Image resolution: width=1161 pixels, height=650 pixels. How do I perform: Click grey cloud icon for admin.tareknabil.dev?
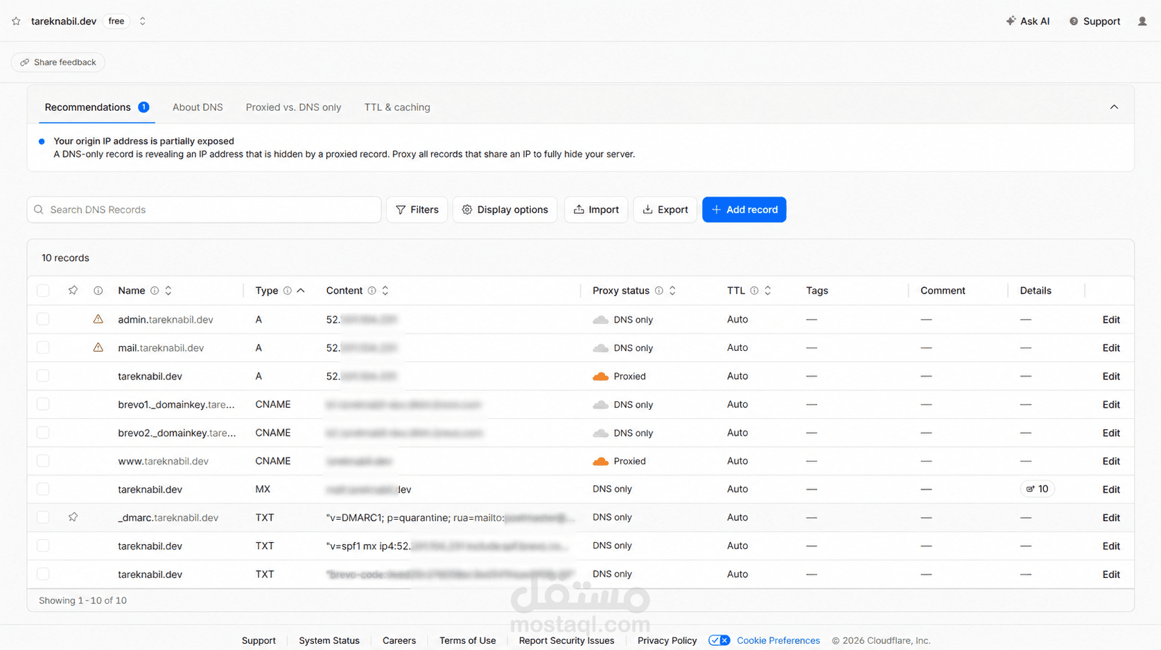click(600, 320)
